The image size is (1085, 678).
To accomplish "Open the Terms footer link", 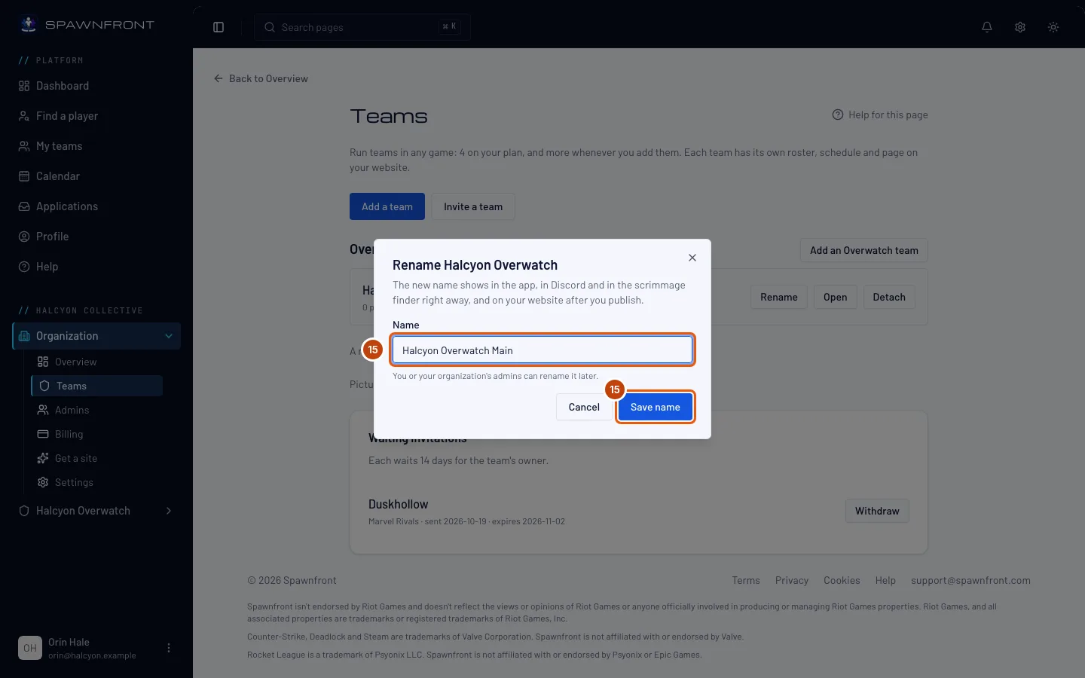I will click(x=746, y=580).
